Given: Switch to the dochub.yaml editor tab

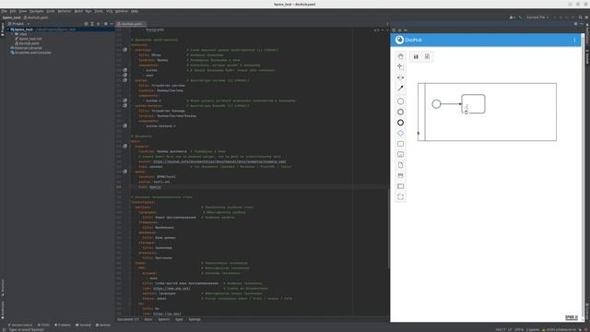Looking at the screenshot, I should [131, 24].
